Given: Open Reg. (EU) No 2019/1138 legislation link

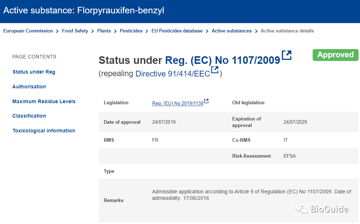Looking at the screenshot, I should (x=178, y=103).
